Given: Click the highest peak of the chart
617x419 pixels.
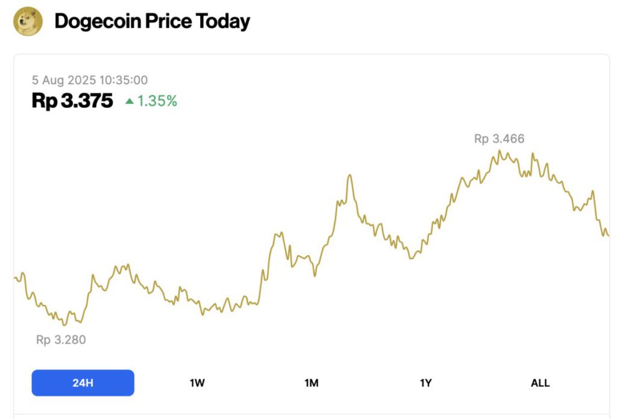Looking at the screenshot, I should (x=500, y=152).
